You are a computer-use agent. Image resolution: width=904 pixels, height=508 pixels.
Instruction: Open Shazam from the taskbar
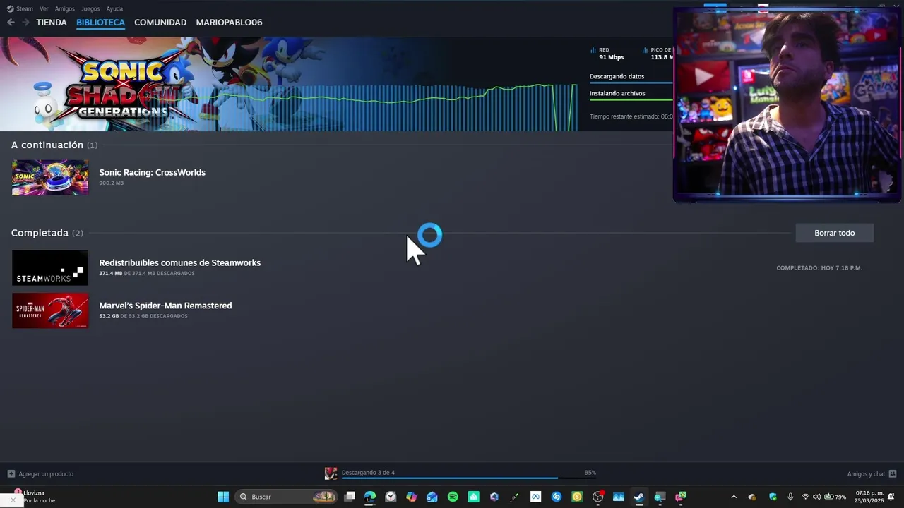[557, 497]
